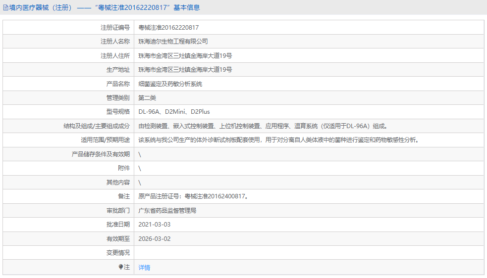
Task: Click the 其他内容 label
Action: point(118,183)
